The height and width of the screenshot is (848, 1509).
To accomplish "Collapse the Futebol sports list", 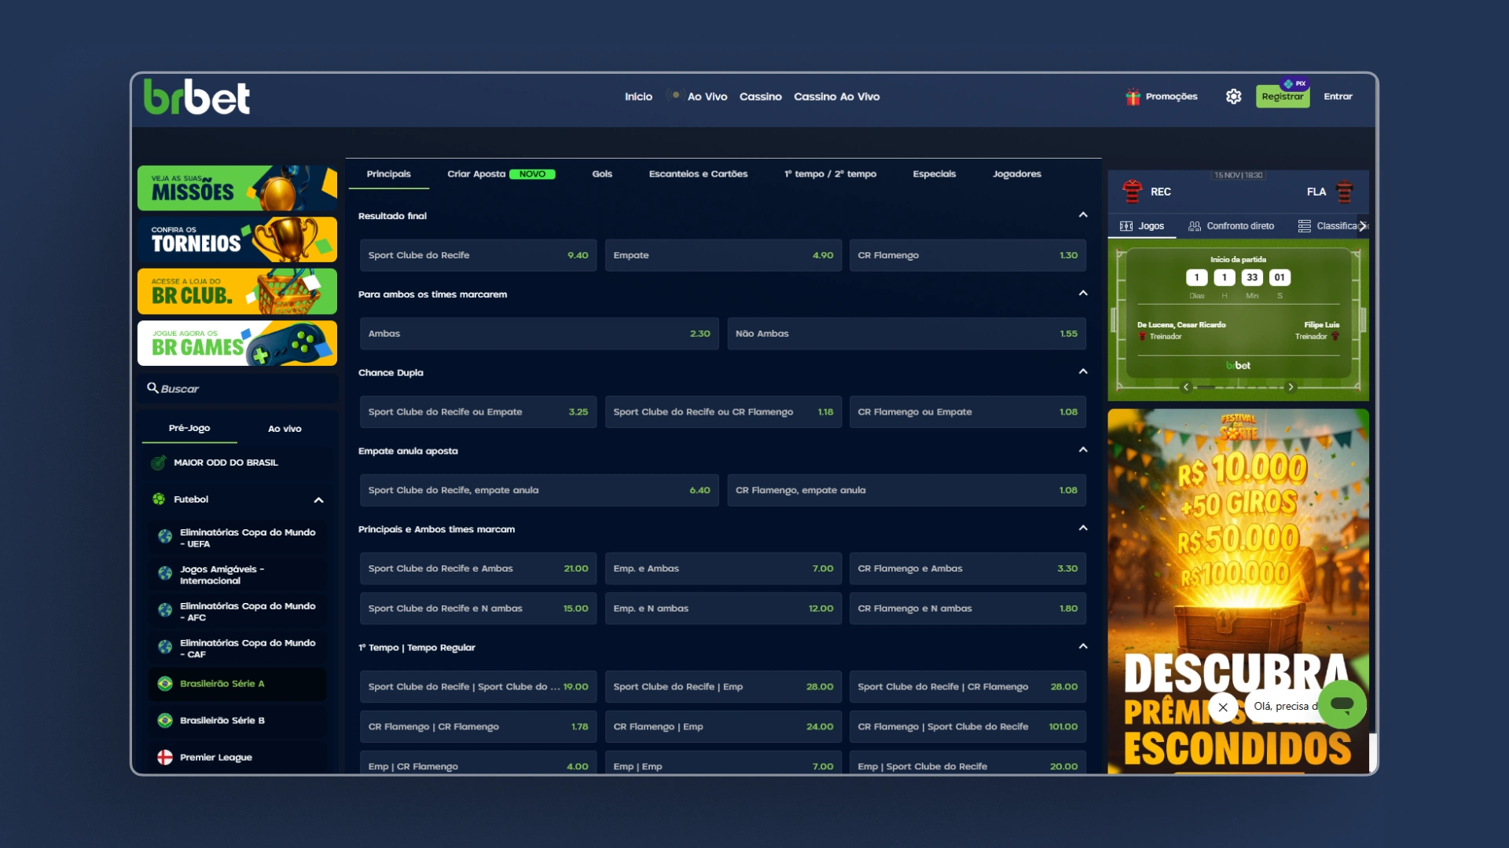I will click(x=318, y=500).
